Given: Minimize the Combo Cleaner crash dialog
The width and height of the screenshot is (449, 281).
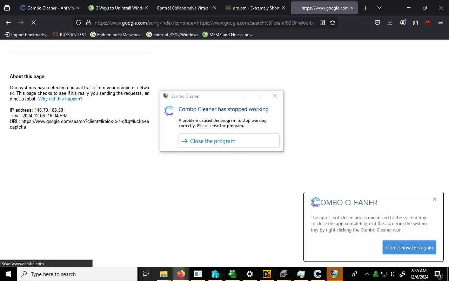Looking at the screenshot, I should pos(243,96).
